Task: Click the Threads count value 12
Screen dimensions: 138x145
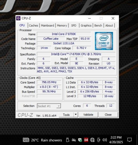Action: (111, 106)
